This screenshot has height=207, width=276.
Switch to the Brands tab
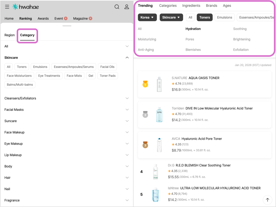pyautogui.click(x=211, y=5)
